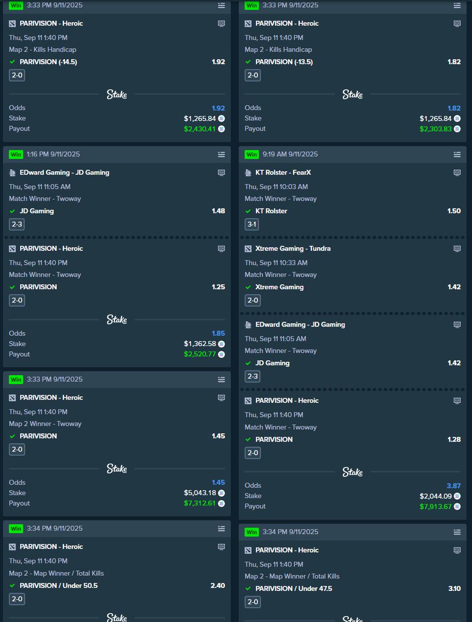This screenshot has height=622, width=472.
Task: Click the 1.28 odds beside PARIVISION
Action: tap(454, 440)
